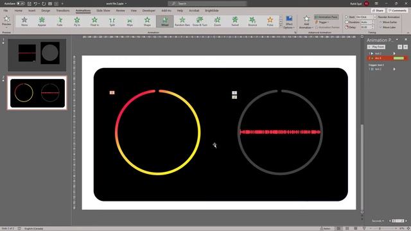Select the Arc 4 animation entry
The image size is (411, 231).
tap(387, 58)
